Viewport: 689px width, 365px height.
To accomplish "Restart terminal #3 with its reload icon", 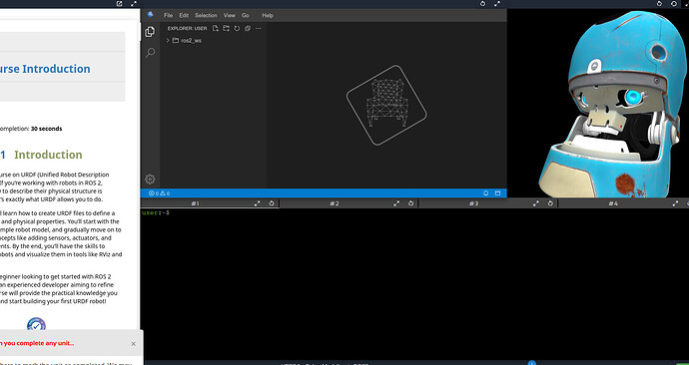I will click(x=550, y=203).
